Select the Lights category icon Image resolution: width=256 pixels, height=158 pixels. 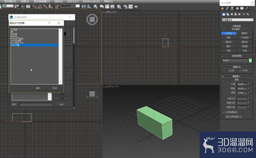(232, 14)
